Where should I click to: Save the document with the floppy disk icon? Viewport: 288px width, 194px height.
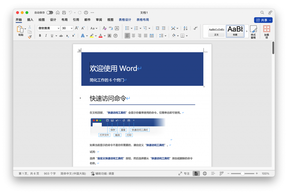coord(64,12)
